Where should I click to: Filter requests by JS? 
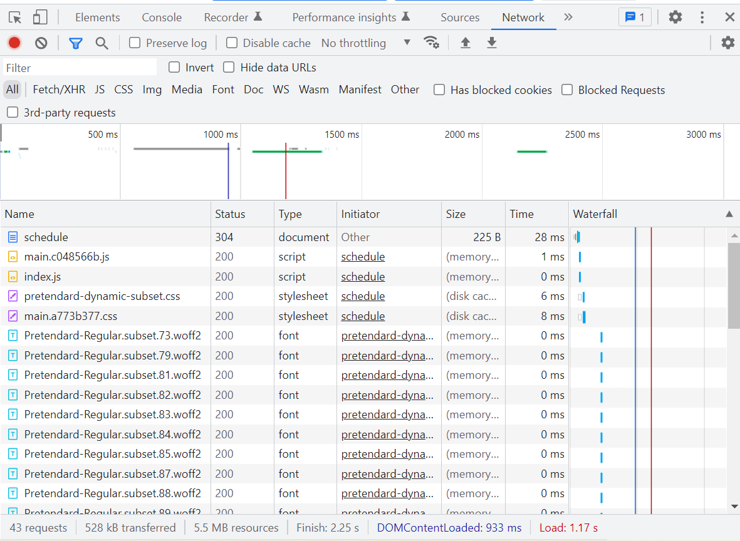(100, 90)
